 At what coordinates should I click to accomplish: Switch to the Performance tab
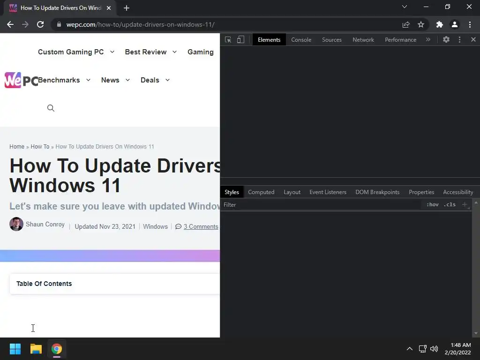click(x=400, y=40)
